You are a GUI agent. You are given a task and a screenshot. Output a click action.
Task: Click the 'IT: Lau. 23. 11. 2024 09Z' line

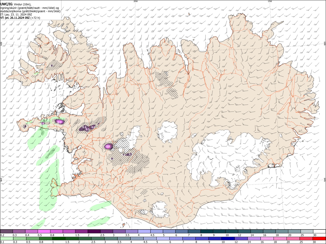[x=16, y=14]
